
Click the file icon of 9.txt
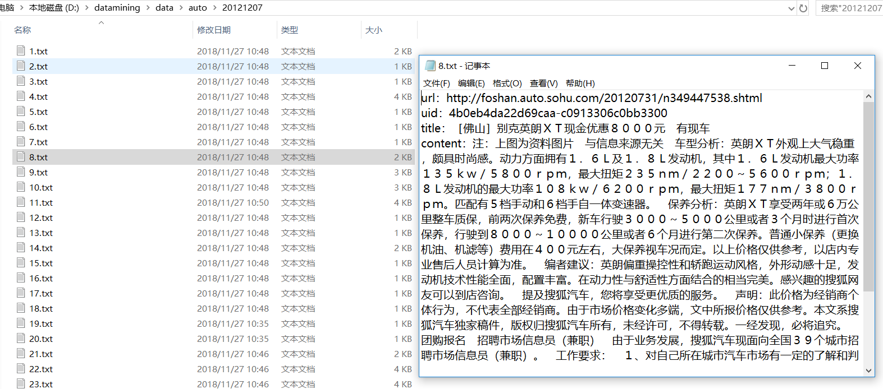click(21, 172)
